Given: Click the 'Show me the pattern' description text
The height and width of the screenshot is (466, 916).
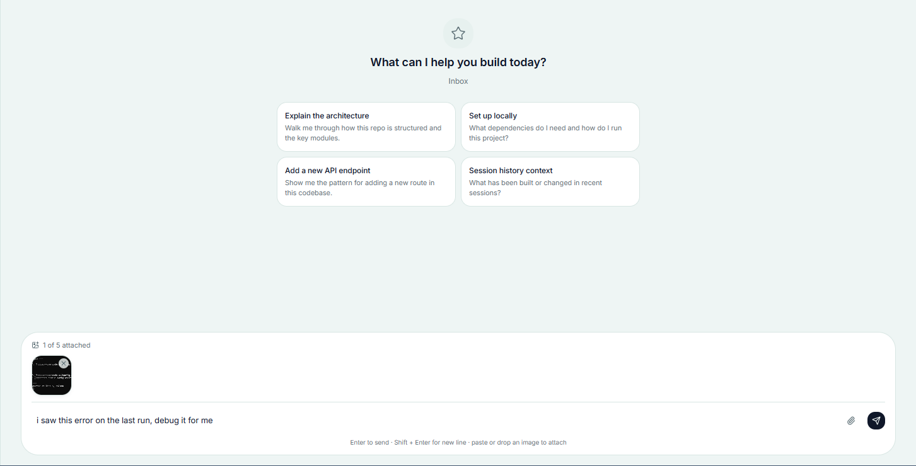Looking at the screenshot, I should pos(359,188).
